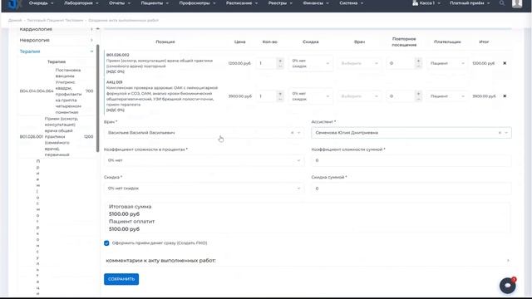The image size is (532, 299).
Task: Increase repeat visits for B01.026.002 row
Action: (x=418, y=61)
